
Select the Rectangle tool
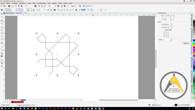click(2, 33)
